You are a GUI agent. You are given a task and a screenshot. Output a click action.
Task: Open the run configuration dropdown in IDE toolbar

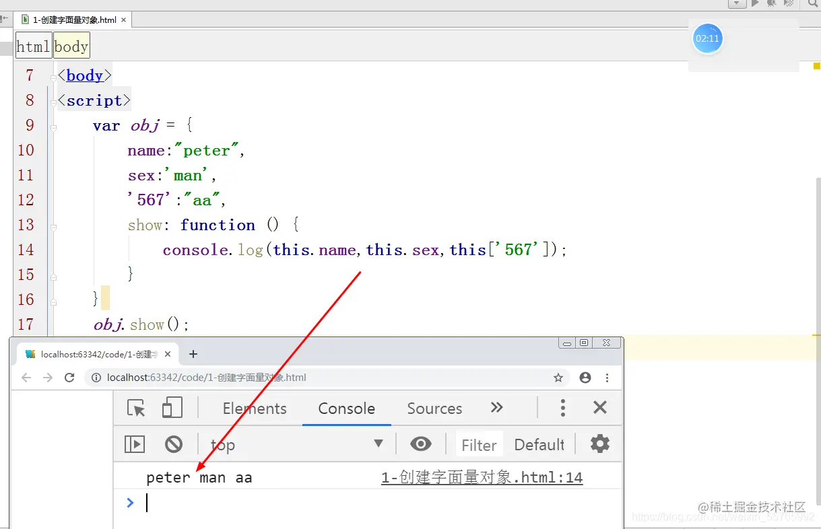737,3
